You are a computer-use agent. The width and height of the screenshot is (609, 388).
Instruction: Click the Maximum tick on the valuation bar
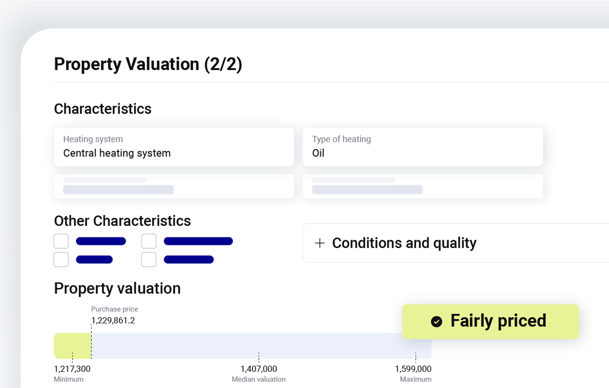click(x=416, y=357)
